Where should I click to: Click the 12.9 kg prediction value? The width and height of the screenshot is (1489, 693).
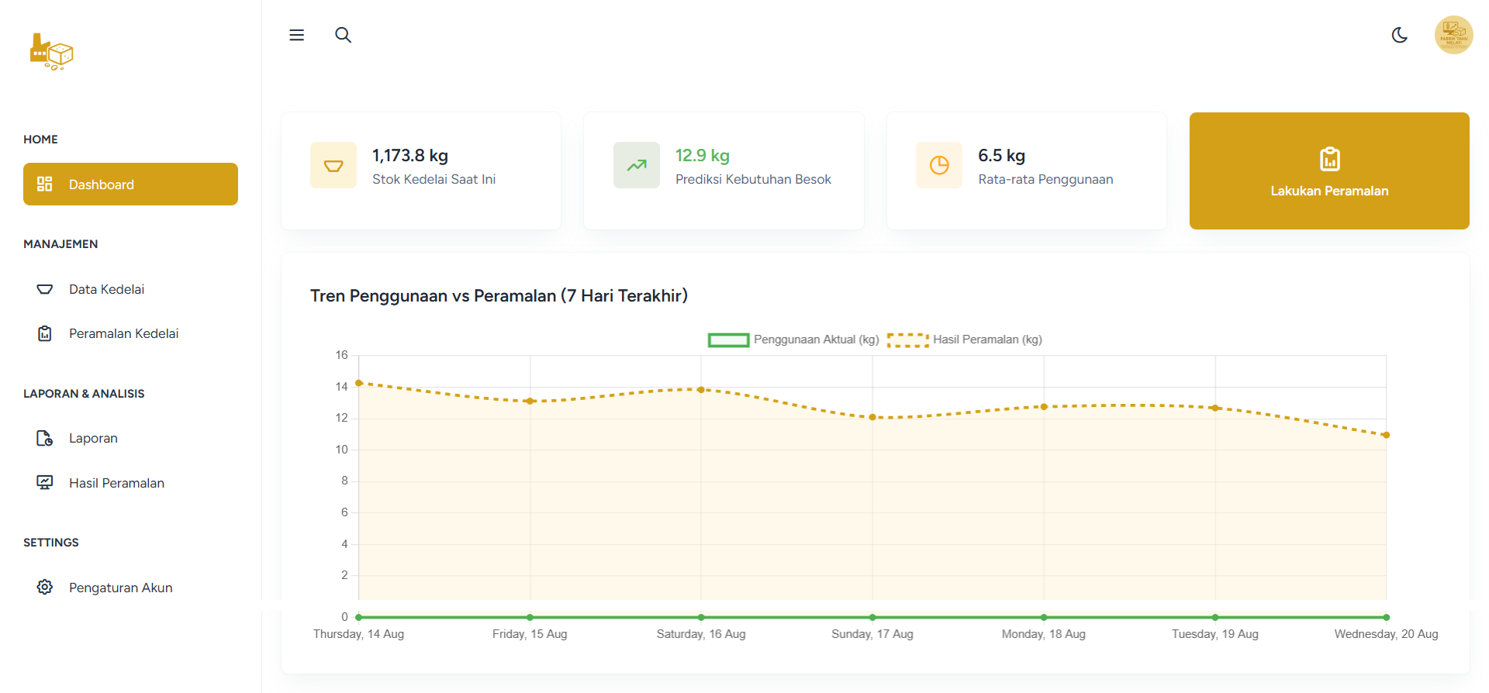[x=702, y=156]
